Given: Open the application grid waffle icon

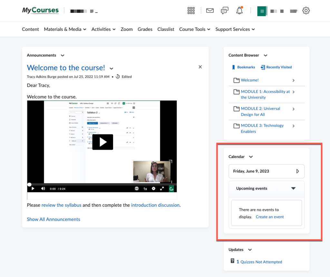Looking at the screenshot, I should [191, 10].
